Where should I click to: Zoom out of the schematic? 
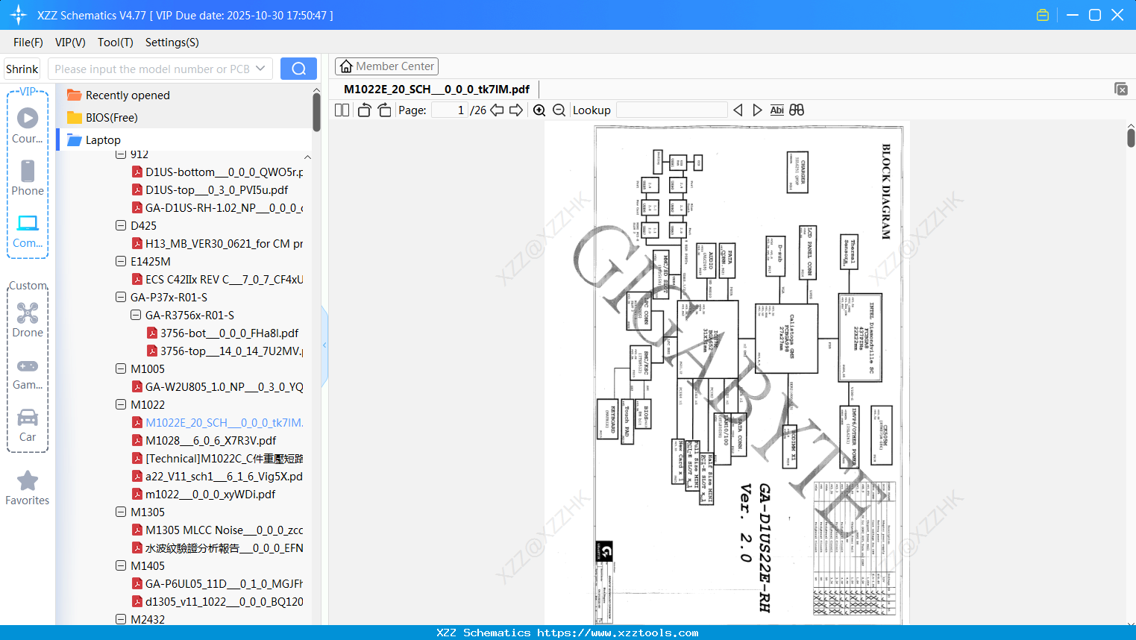pos(559,110)
